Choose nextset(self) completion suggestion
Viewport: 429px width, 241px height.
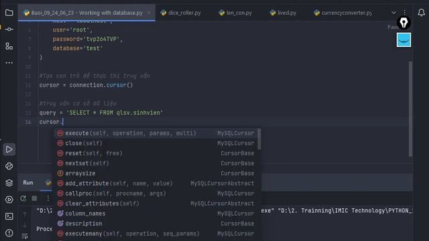(x=156, y=163)
